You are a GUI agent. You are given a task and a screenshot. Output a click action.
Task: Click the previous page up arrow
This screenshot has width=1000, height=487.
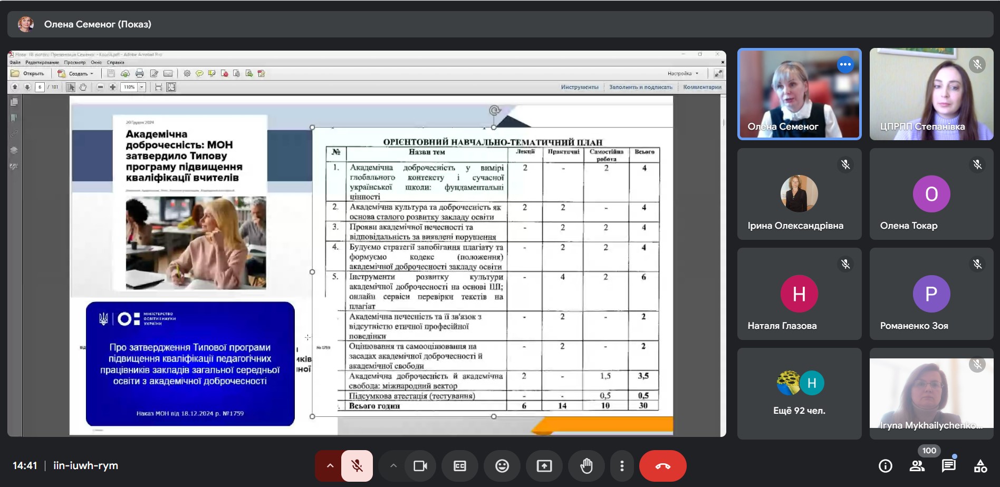(15, 87)
